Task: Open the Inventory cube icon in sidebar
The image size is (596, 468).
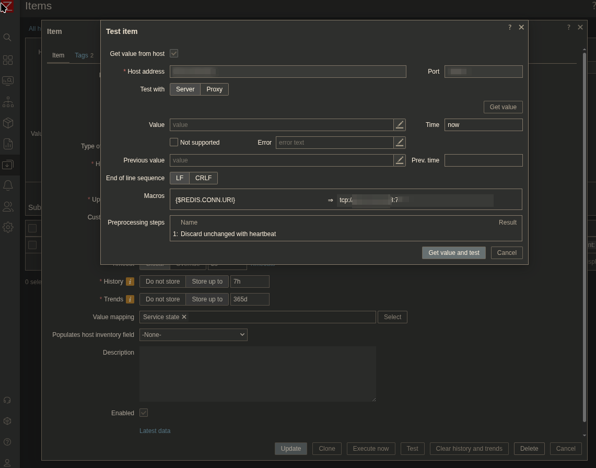Action: click(8, 123)
